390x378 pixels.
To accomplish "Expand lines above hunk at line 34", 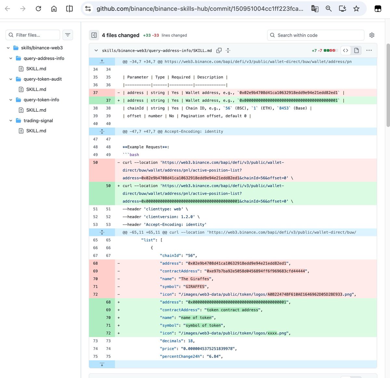I will 102,61.
